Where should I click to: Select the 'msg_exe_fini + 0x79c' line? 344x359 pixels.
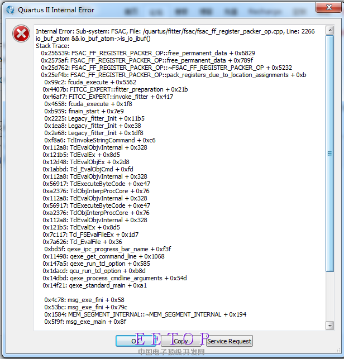[86, 307]
